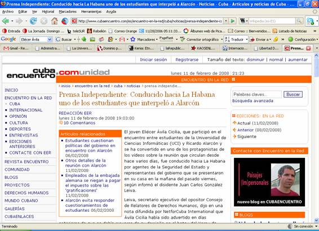The height and width of the screenshot is (231, 319).
Task: Open the Marcadores star in Google toolbar
Action: coord(133,39)
